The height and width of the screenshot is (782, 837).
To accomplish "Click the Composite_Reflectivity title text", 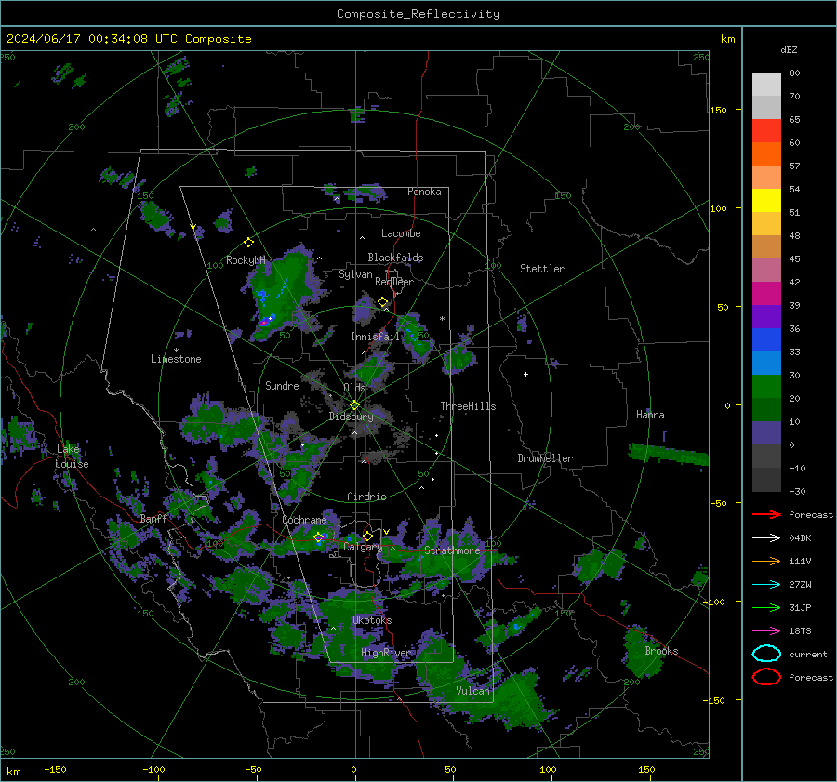I will pyautogui.click(x=418, y=14).
